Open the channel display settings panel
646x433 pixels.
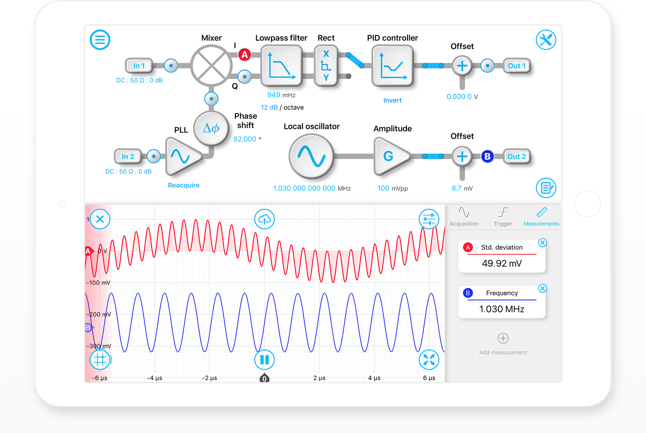429,219
